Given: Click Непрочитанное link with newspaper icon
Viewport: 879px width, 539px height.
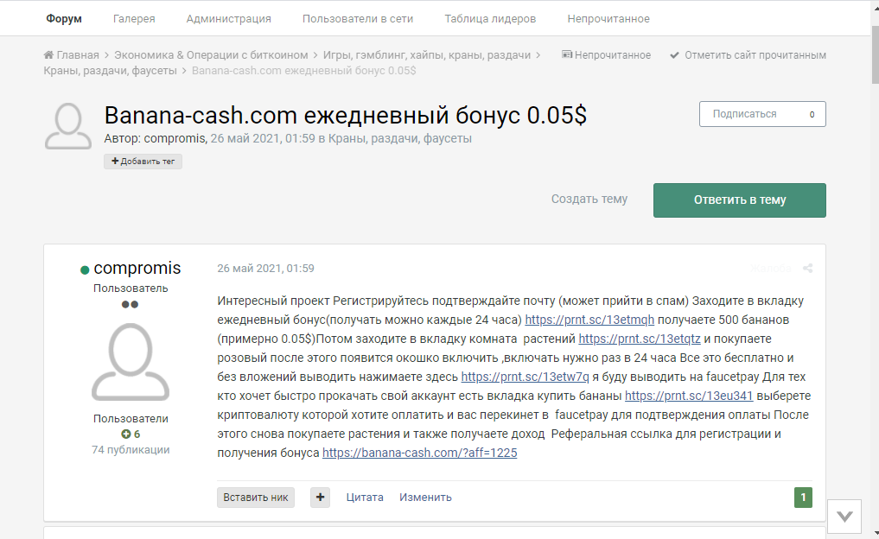Looking at the screenshot, I should pyautogui.click(x=607, y=55).
